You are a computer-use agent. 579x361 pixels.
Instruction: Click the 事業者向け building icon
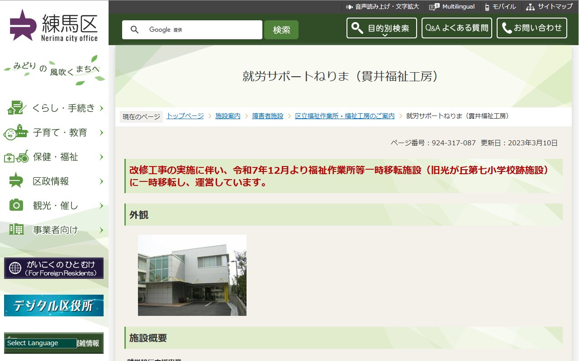coord(16,229)
